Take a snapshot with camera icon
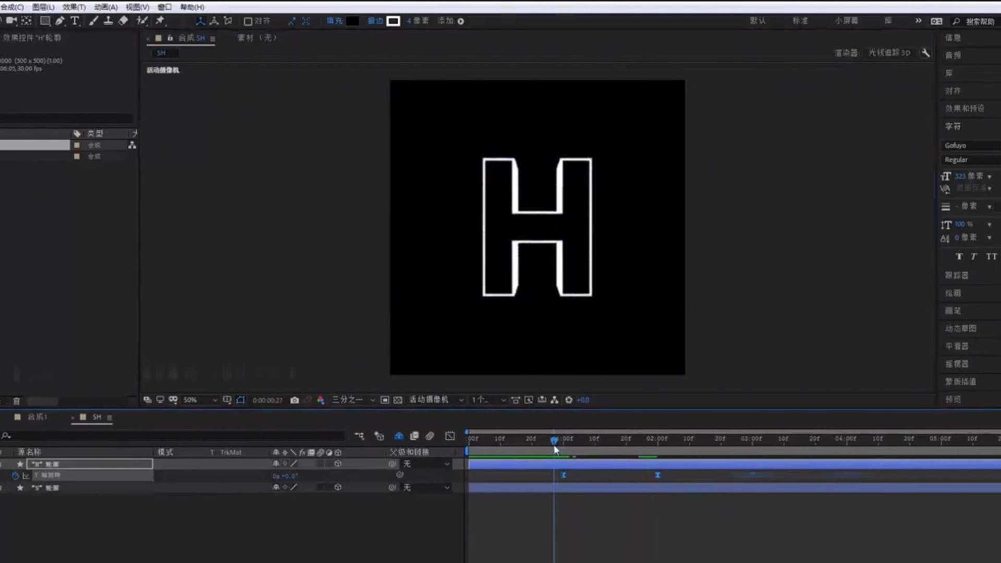 (295, 400)
